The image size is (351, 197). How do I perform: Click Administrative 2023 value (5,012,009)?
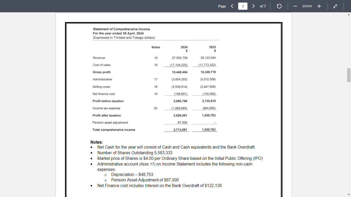click(x=208, y=80)
